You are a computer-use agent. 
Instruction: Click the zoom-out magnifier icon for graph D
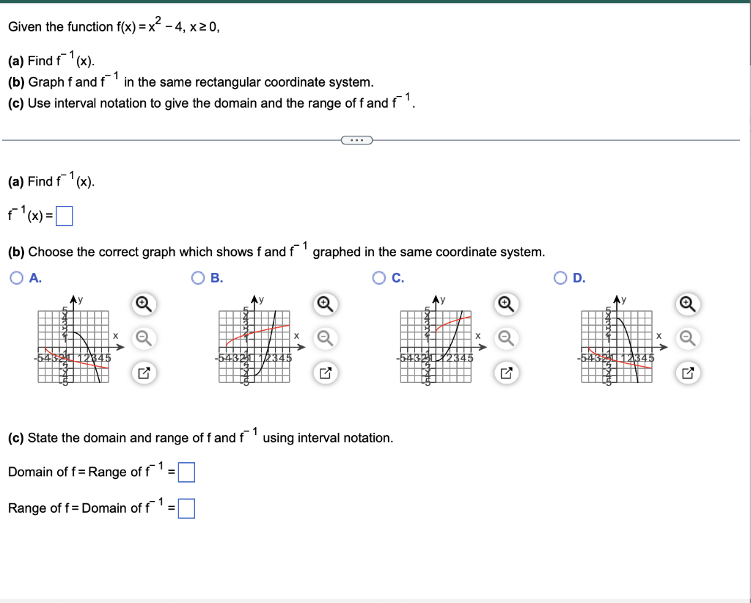pyautogui.click(x=687, y=339)
